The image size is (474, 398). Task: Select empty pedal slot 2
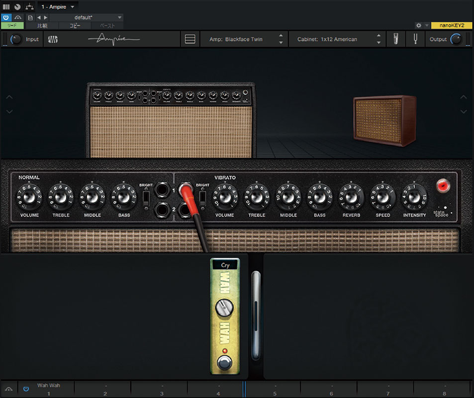pos(103,389)
